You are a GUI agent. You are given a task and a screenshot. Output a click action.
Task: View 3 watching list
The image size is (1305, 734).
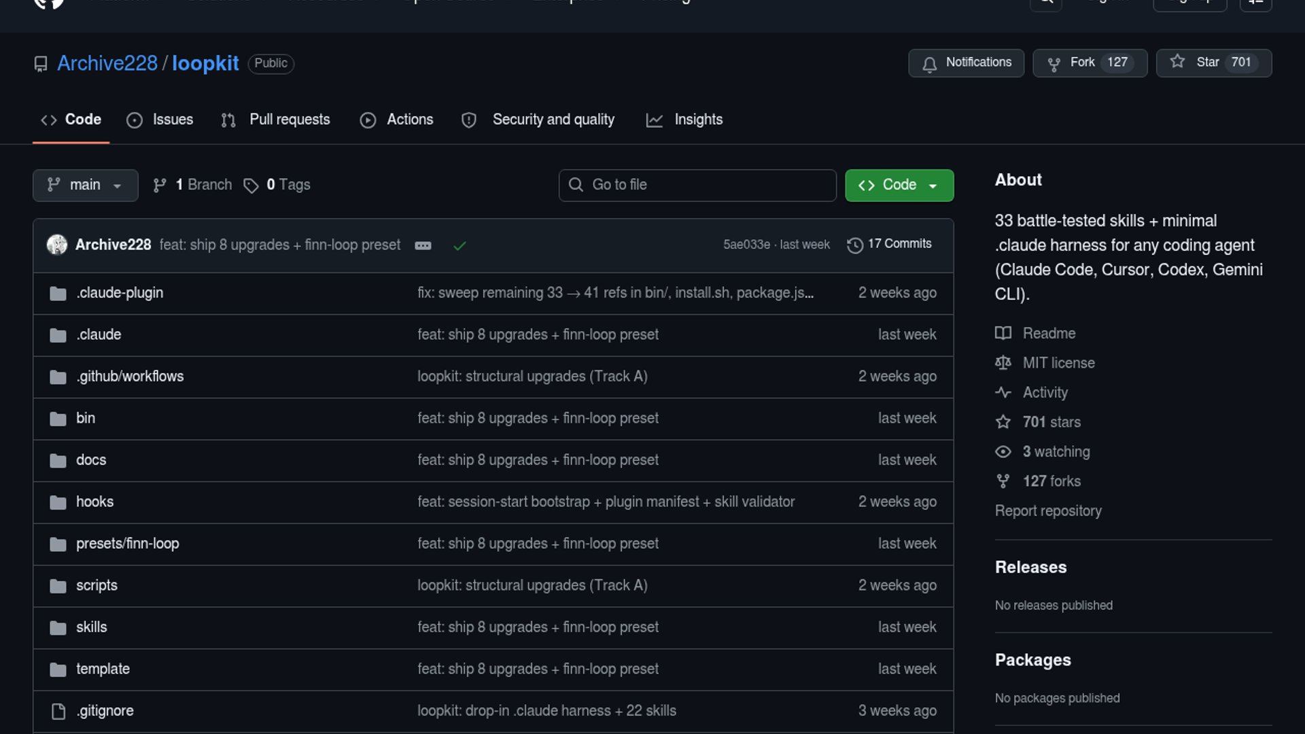coord(1056,452)
